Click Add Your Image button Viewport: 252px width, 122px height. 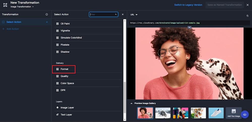(x=233, y=113)
